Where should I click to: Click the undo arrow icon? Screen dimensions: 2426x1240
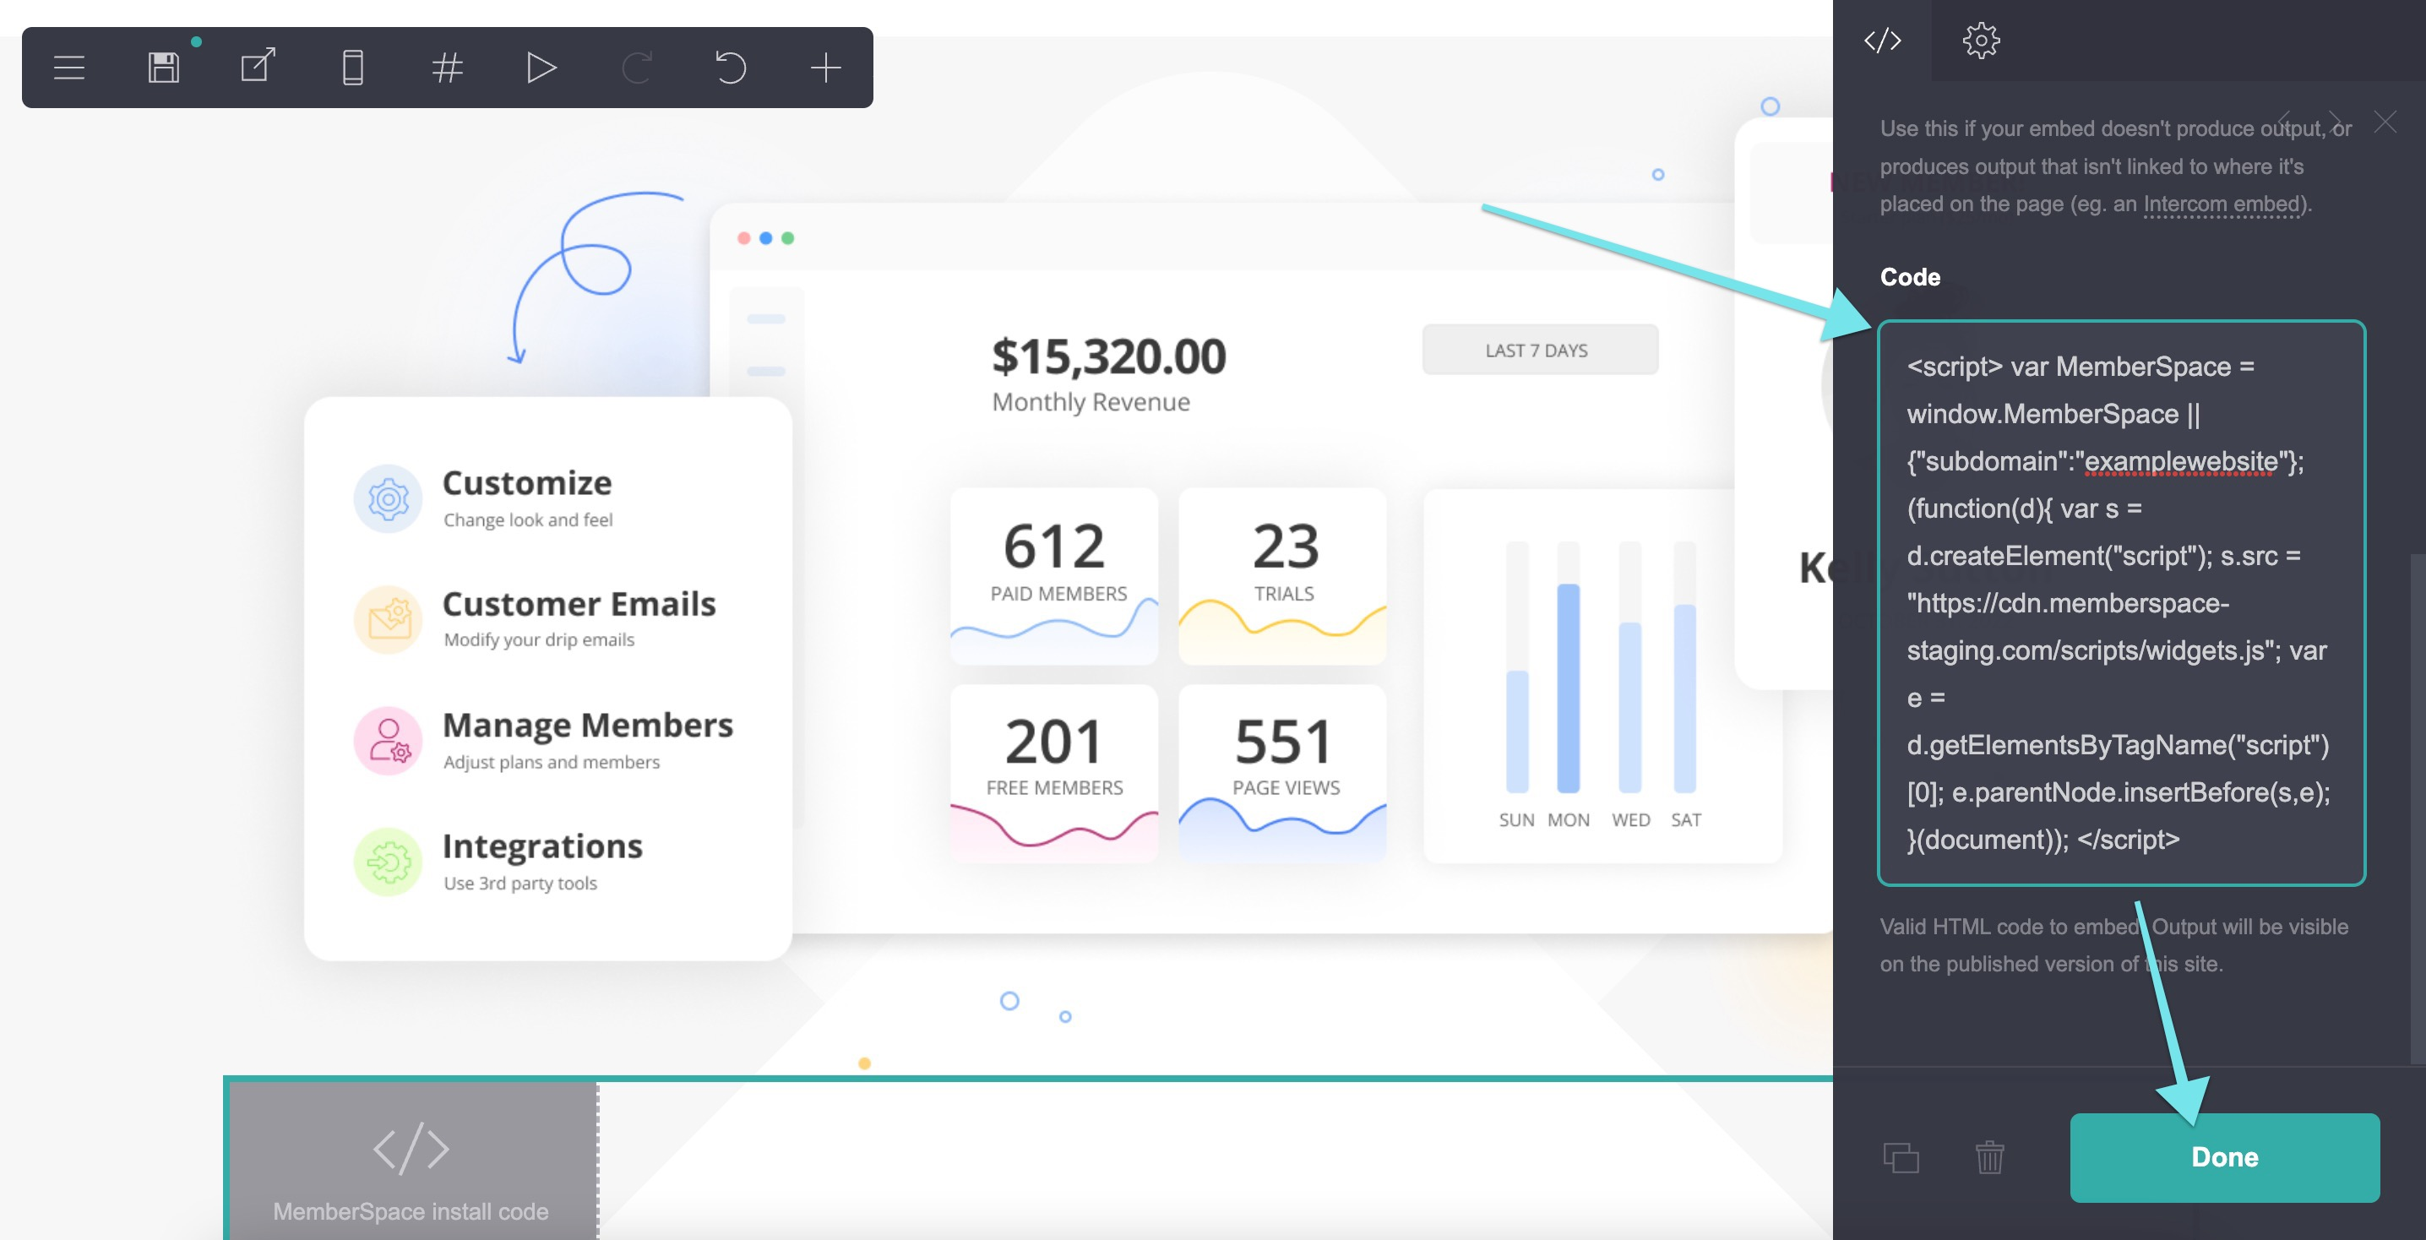(730, 68)
